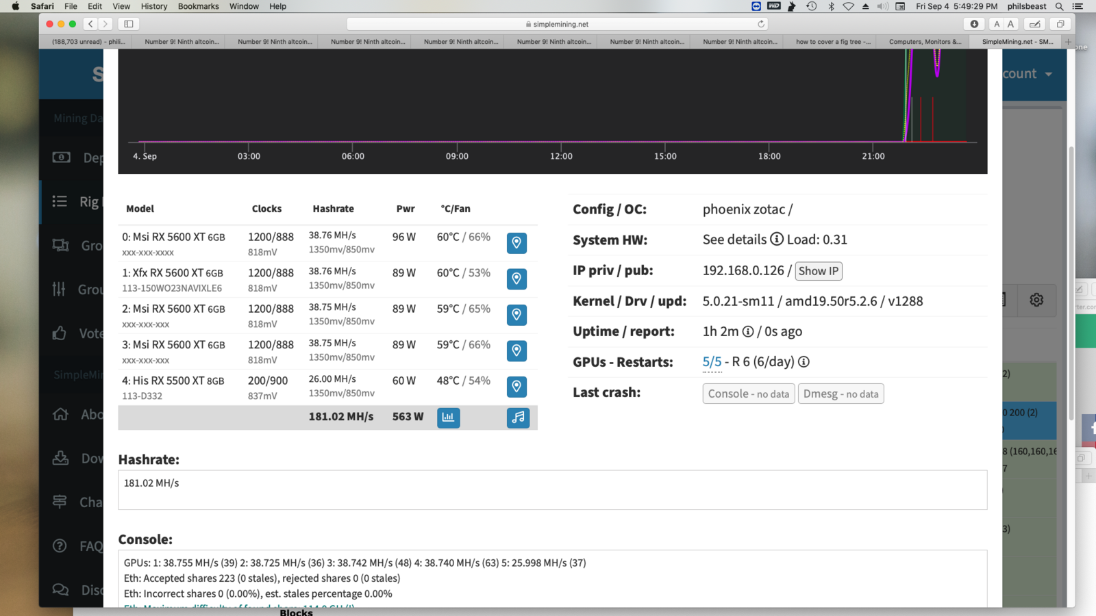Click the Safari share/annotate toolbar icon

pos(1035,24)
